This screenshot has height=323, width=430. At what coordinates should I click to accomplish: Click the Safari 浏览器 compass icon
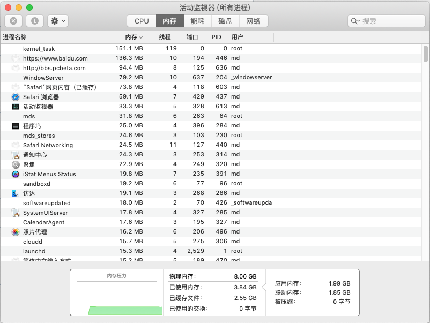(x=16, y=97)
